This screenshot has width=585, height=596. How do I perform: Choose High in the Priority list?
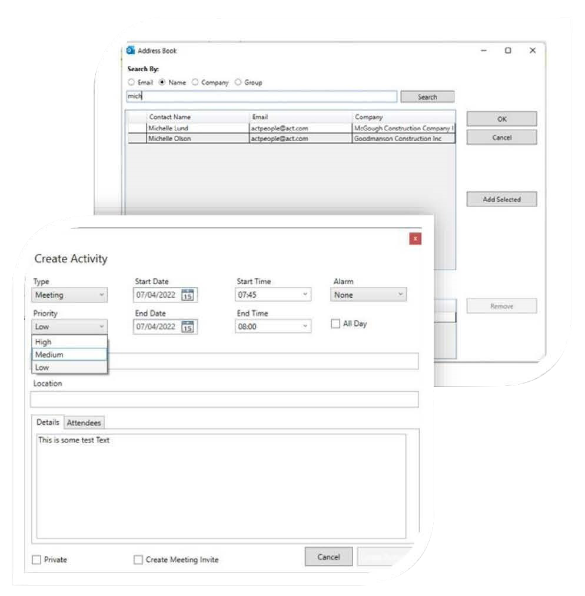(x=69, y=342)
